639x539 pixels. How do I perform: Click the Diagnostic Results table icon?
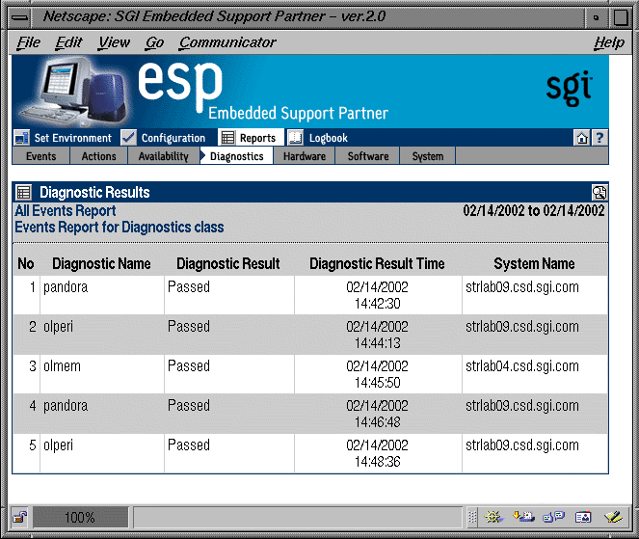click(x=23, y=192)
